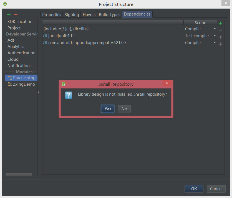Switch to the Properties tab
Screen dimensions: 232x198
[52, 15]
